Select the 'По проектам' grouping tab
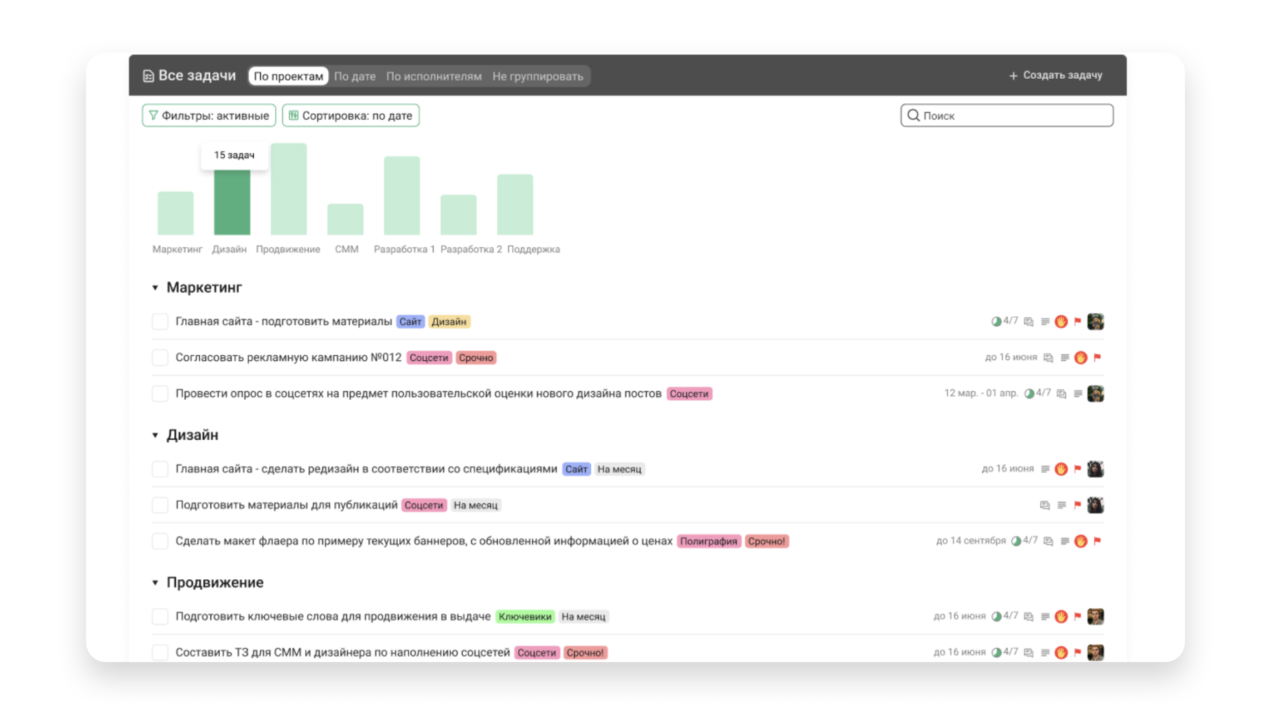 (x=289, y=76)
